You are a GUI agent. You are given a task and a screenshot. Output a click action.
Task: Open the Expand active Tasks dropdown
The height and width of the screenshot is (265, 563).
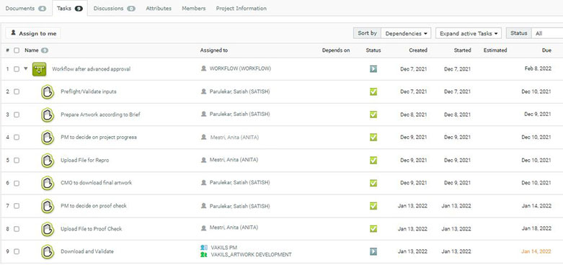click(x=469, y=33)
